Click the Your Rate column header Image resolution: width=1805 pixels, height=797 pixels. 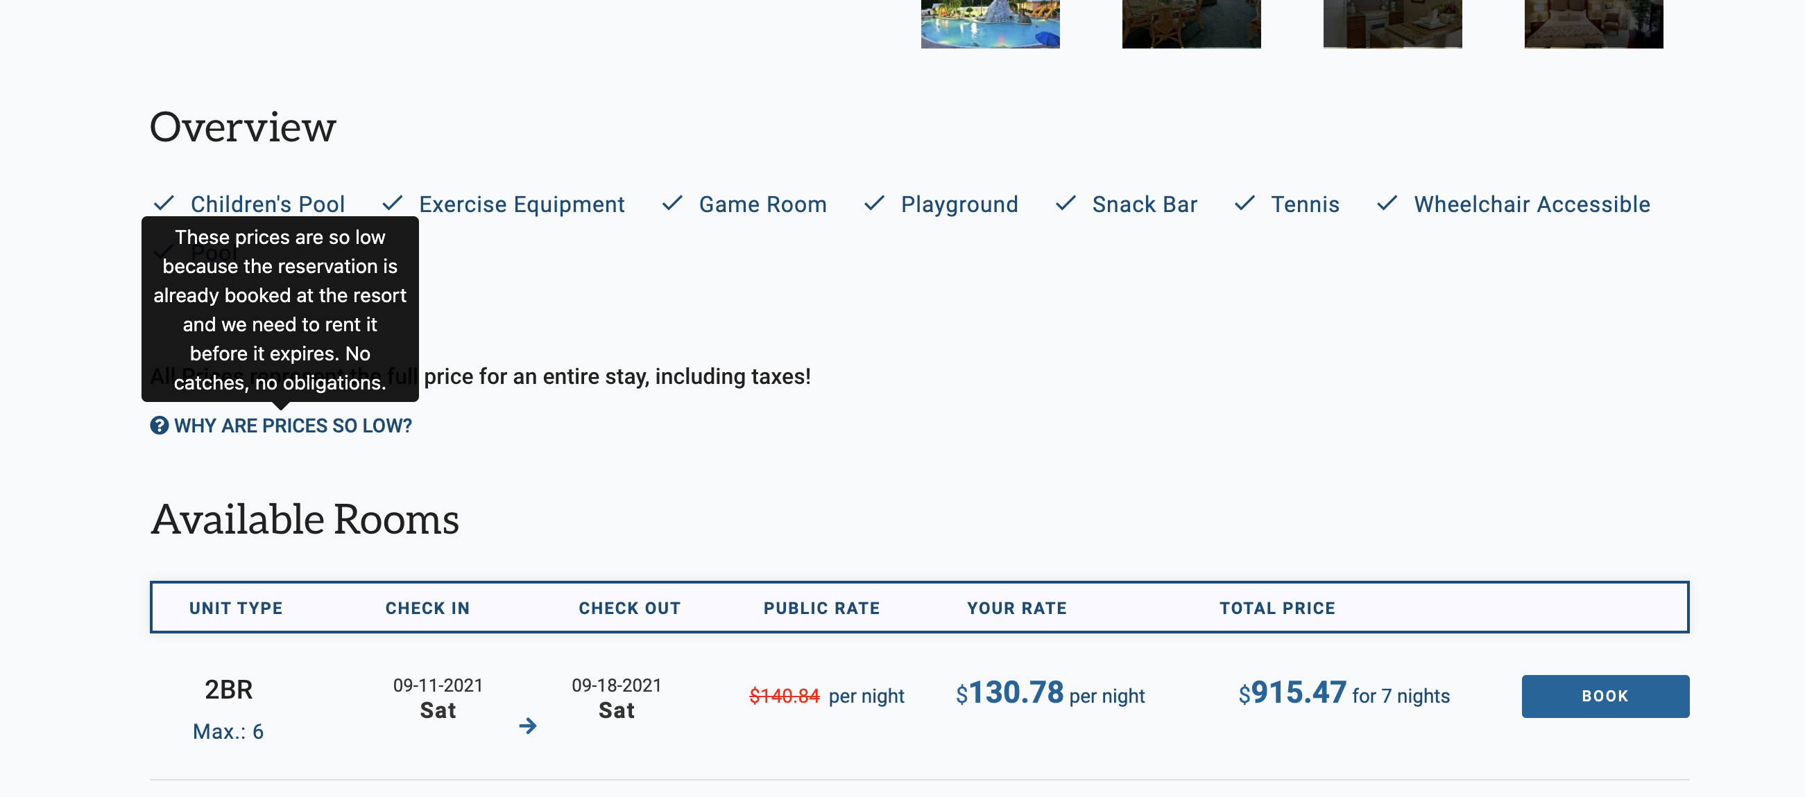tap(1017, 608)
